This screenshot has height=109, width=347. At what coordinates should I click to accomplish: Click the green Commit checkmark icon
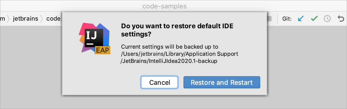pyautogui.click(x=314, y=19)
